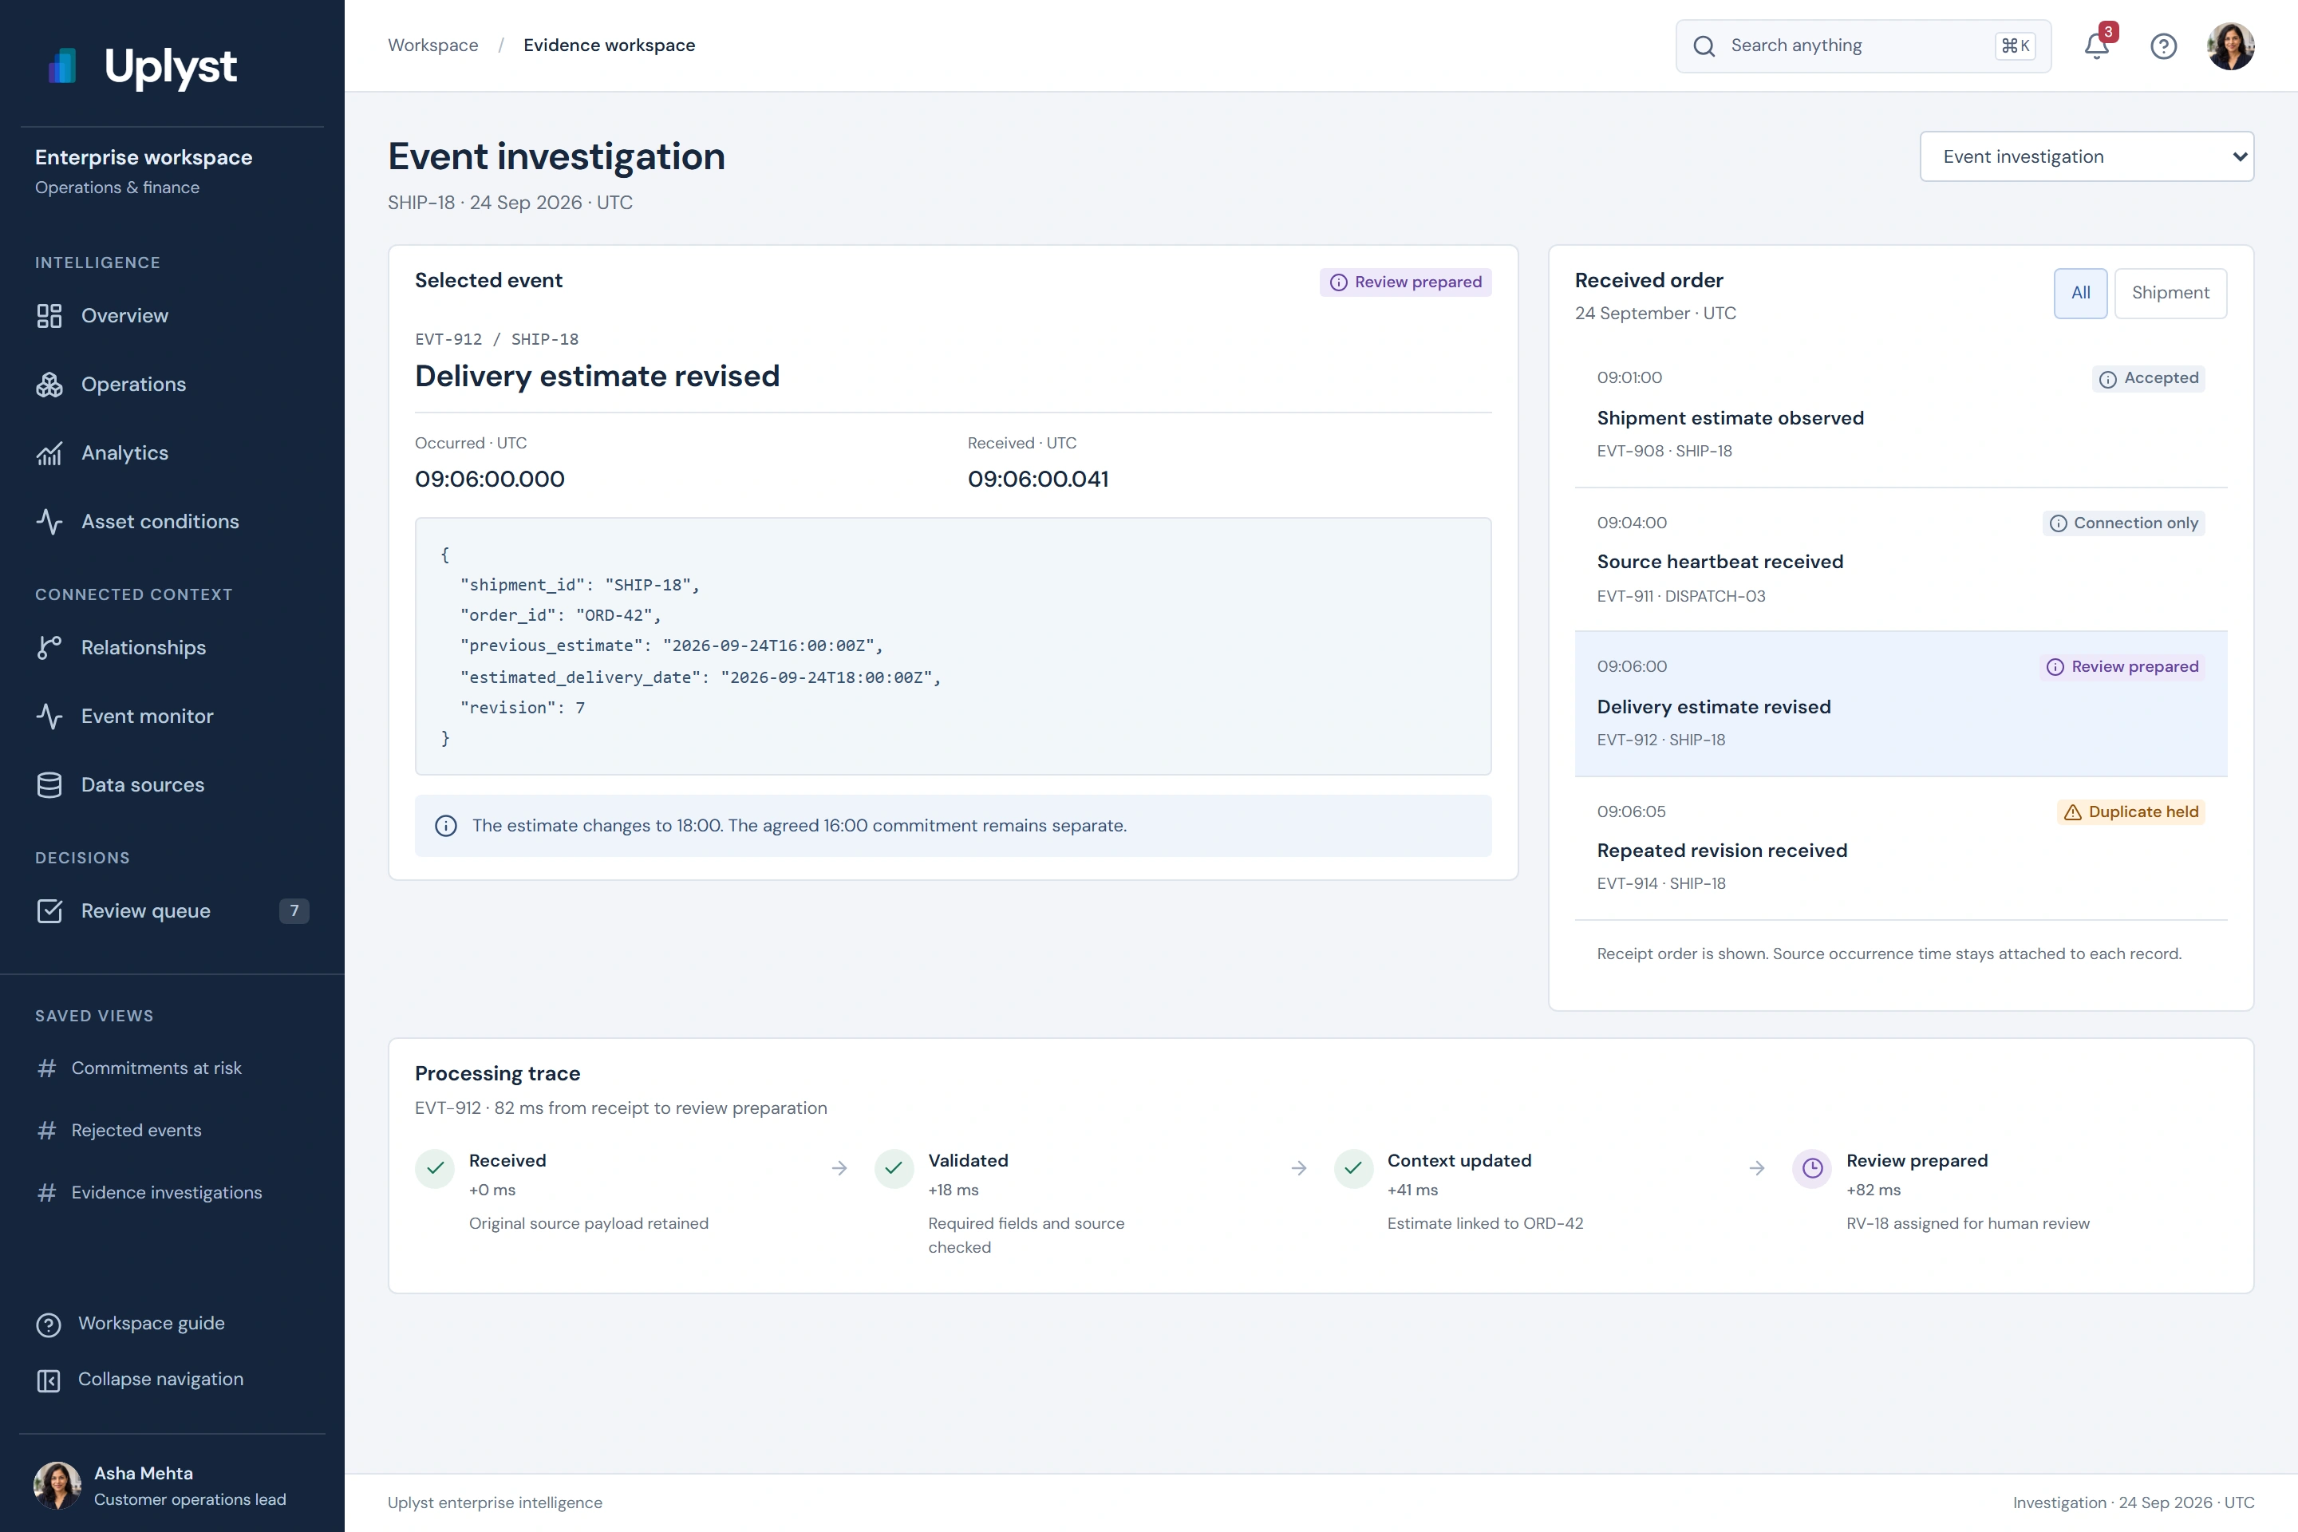The image size is (2298, 1532).
Task: Go to Data sources
Action: 172,784
